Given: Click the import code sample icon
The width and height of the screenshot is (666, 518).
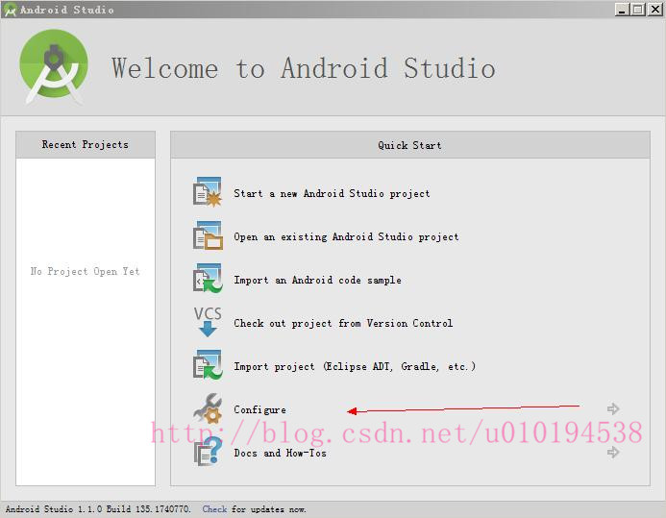Looking at the screenshot, I should click(208, 279).
